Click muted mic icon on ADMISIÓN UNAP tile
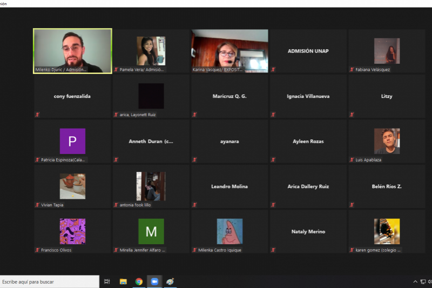The image size is (432, 288). (273, 70)
